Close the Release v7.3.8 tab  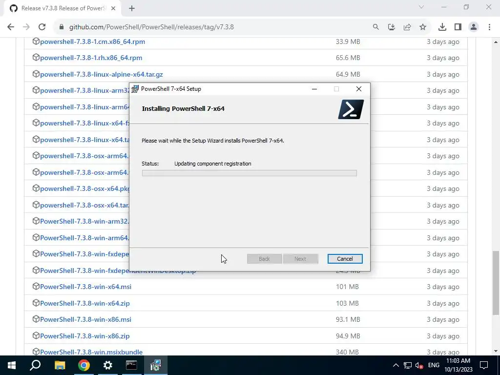pyautogui.click(x=113, y=9)
